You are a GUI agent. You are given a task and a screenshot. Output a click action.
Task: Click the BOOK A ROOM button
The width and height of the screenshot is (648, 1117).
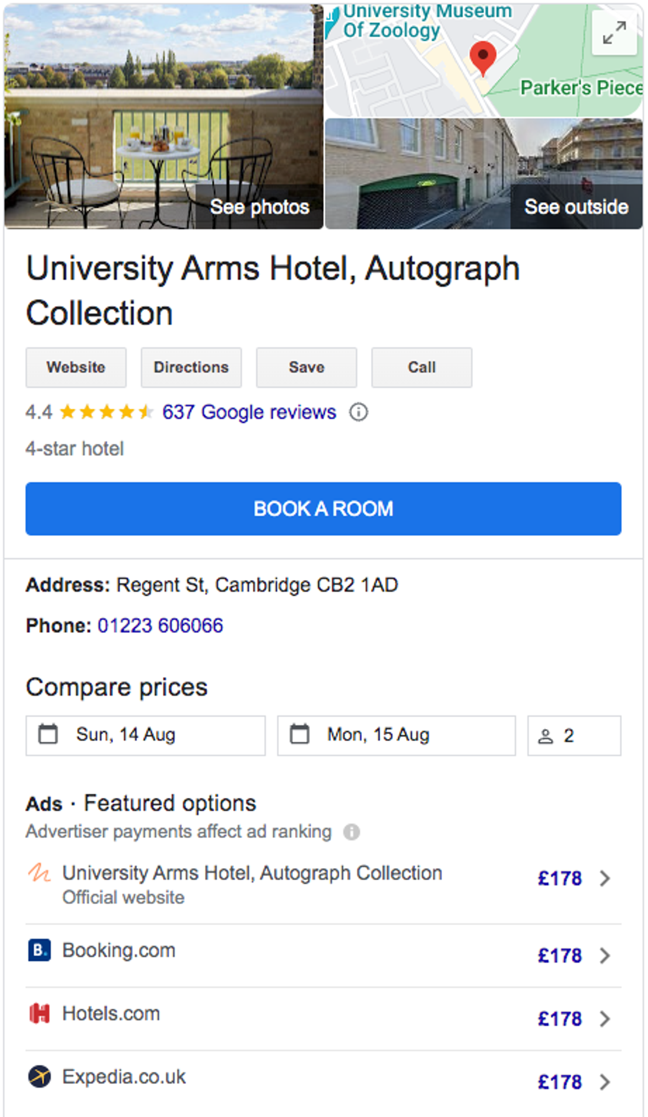323,509
